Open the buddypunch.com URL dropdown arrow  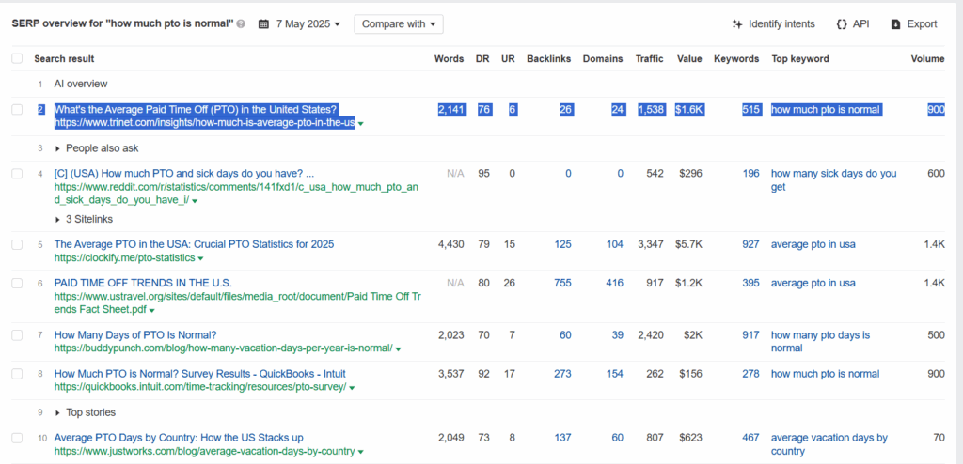398,348
